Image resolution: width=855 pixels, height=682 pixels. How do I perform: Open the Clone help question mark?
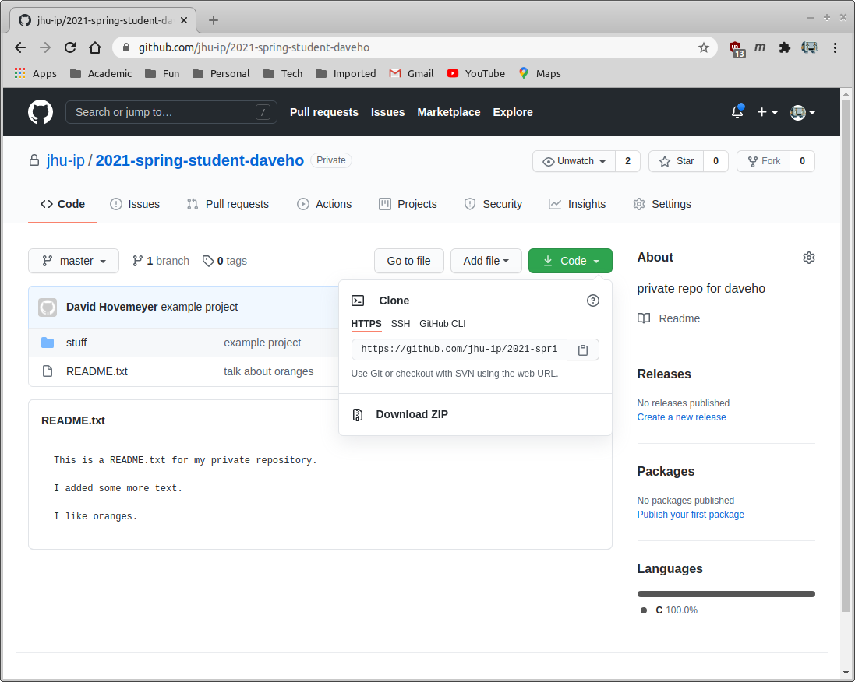coord(593,301)
